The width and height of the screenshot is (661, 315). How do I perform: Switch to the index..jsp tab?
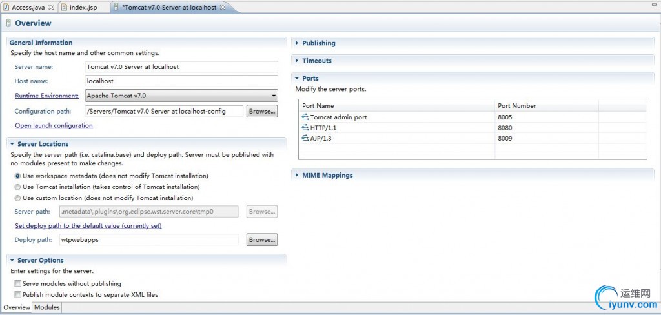point(83,8)
